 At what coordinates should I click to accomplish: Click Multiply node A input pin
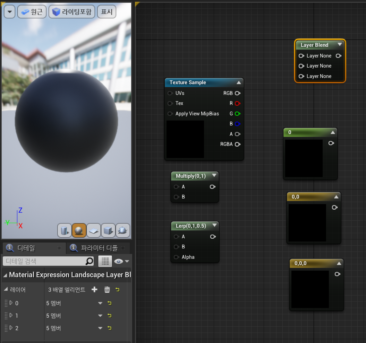(177, 187)
